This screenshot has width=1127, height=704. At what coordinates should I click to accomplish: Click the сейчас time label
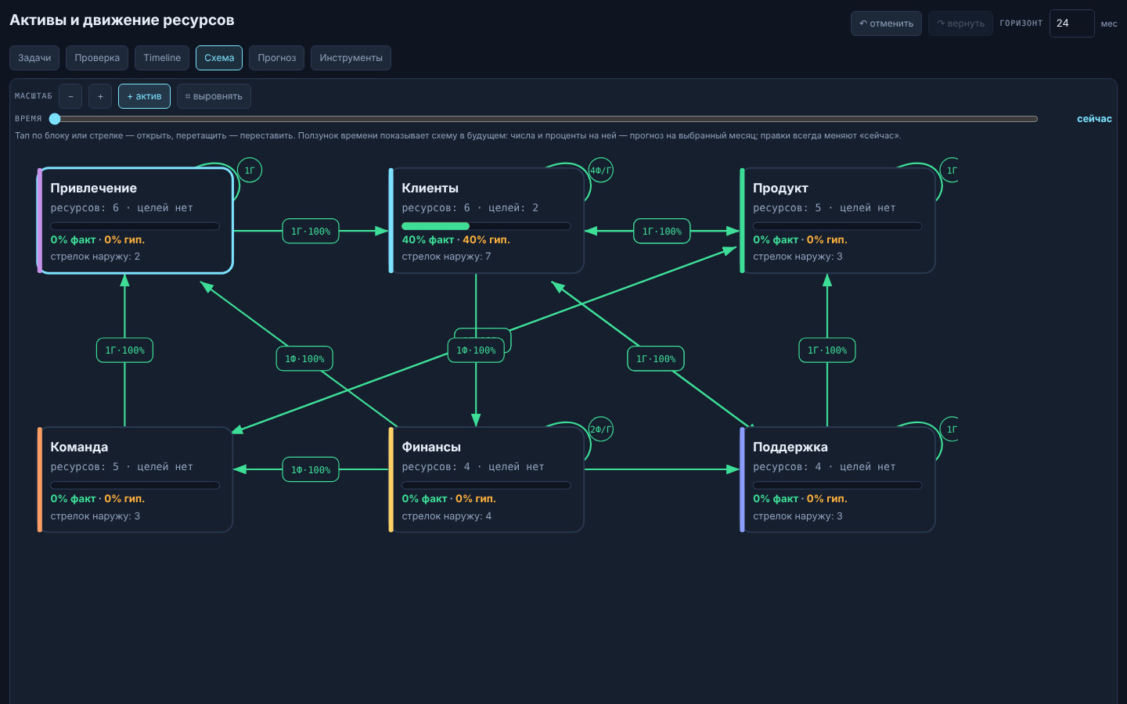(1094, 119)
